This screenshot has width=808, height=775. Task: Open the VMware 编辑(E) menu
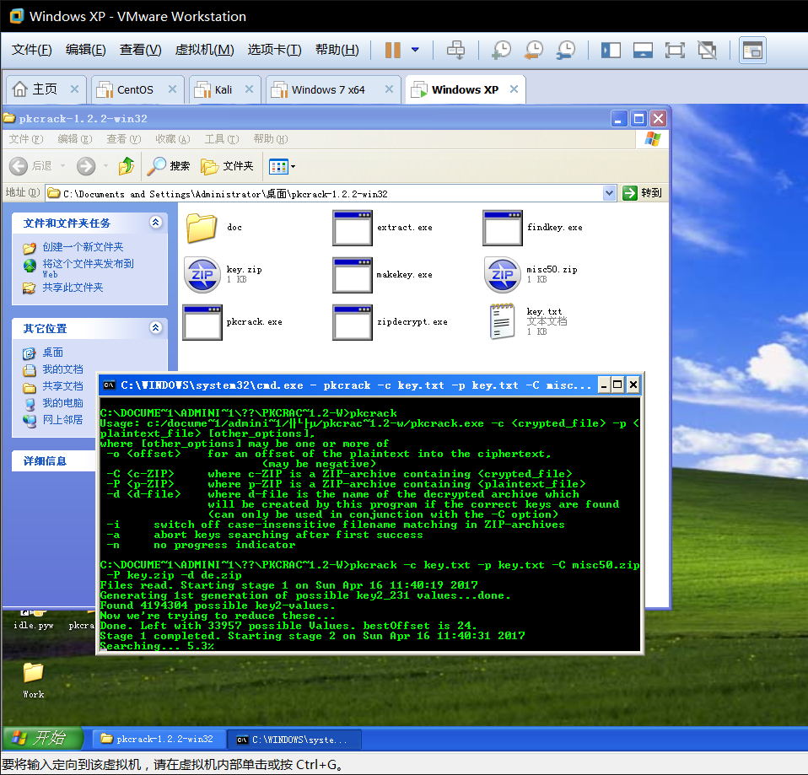[x=85, y=50]
